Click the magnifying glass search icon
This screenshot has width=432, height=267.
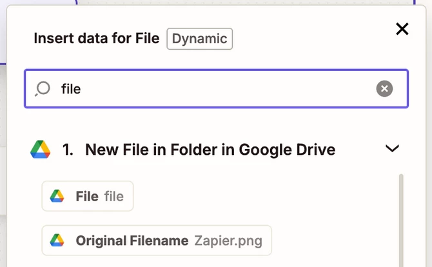43,89
